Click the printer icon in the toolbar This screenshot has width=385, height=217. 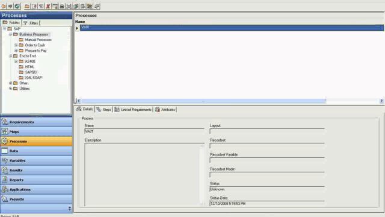click(62, 6)
